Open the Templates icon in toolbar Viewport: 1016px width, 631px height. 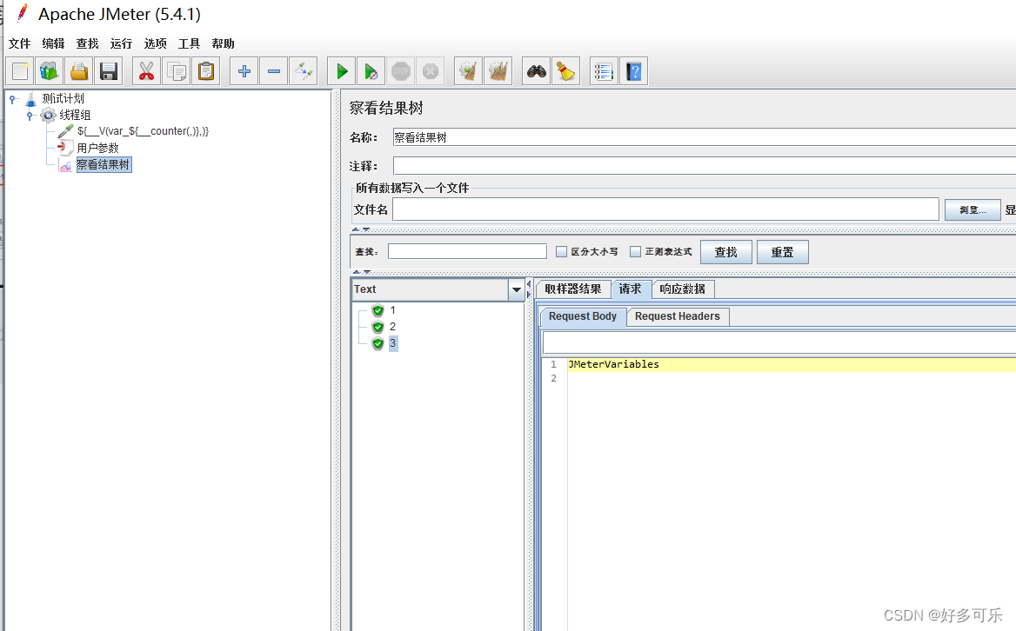(x=50, y=71)
